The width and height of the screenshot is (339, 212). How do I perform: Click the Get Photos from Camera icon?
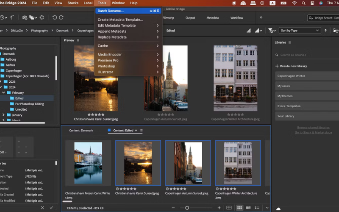click(25, 17)
